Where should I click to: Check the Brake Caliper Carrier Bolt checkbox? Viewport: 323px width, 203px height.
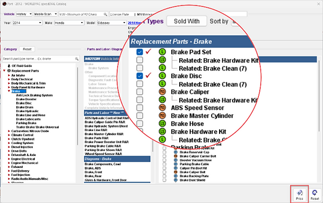[x=164, y=156]
